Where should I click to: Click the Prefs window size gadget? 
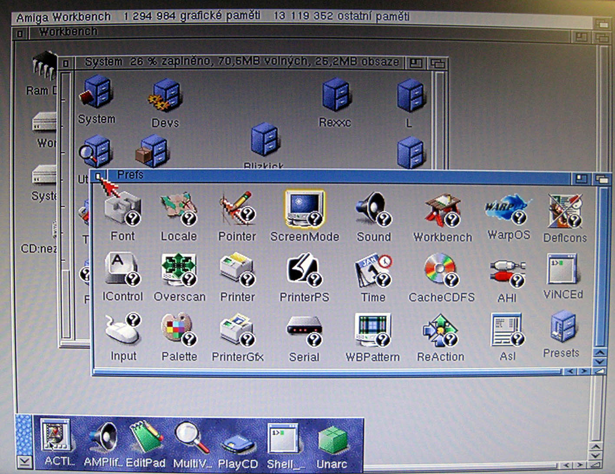coord(599,371)
